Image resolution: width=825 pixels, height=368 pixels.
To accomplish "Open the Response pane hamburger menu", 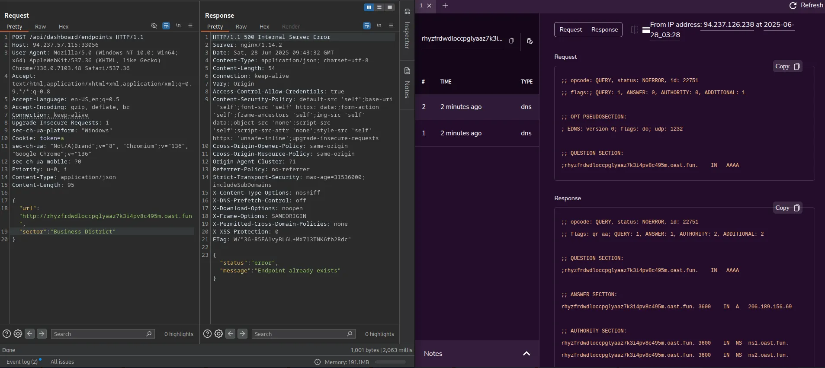I will (x=391, y=26).
